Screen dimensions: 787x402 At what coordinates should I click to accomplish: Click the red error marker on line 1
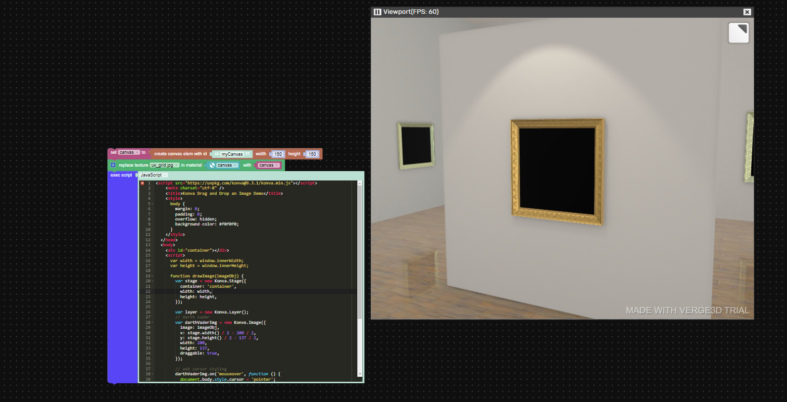click(142, 183)
